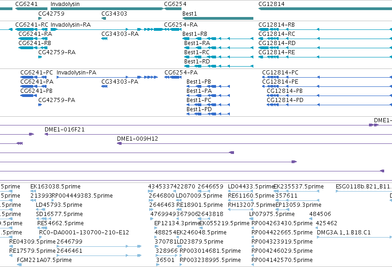Screen dimensions: 392x267
Task: Select transcript CG6241-RA
Action: tap(33, 39)
